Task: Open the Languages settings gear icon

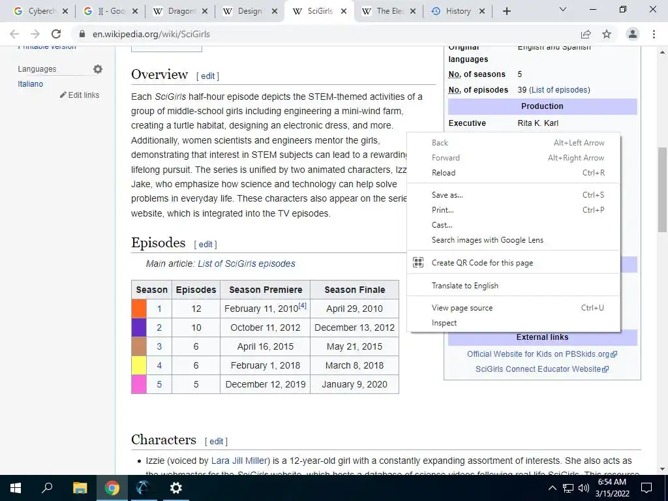Action: 98,69
